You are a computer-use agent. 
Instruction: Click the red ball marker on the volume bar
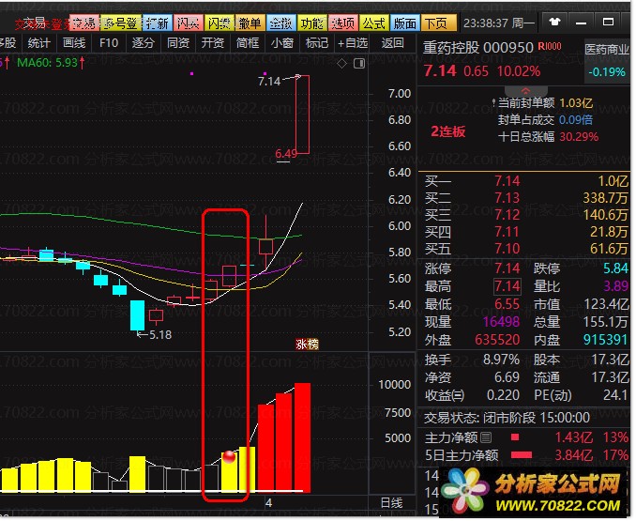[x=229, y=456]
